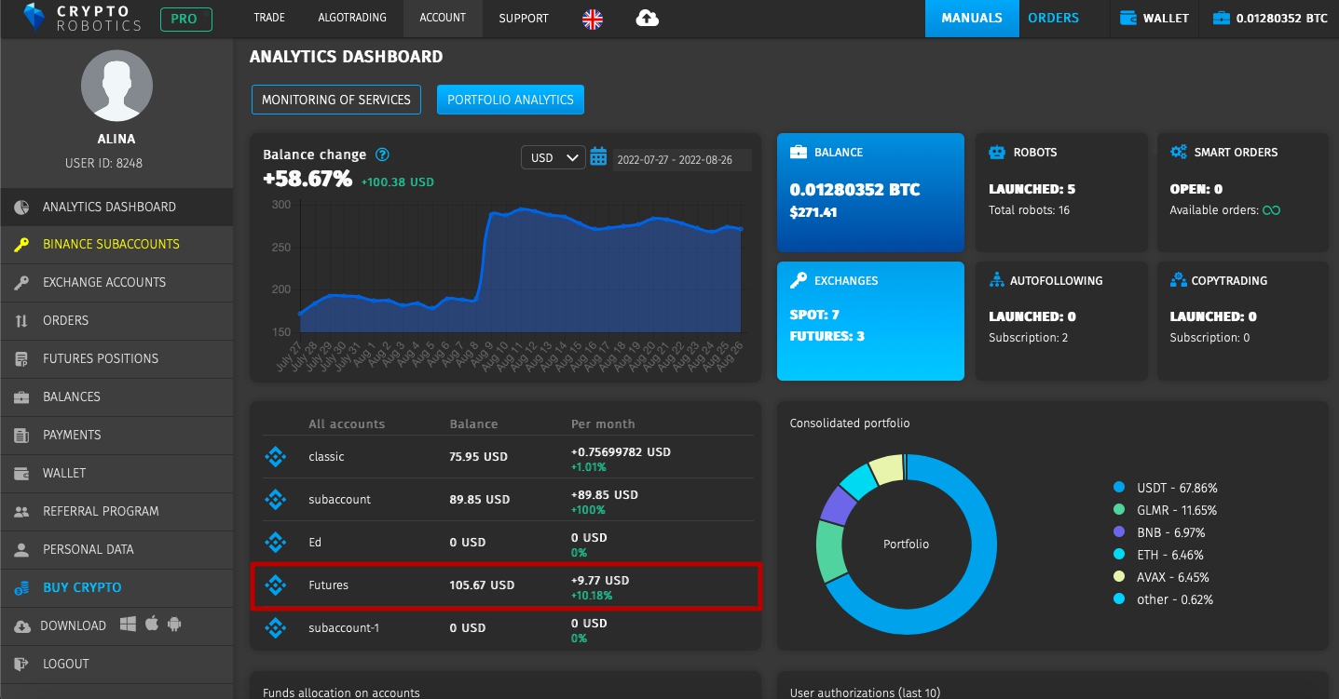Click the date range input field

click(681, 159)
